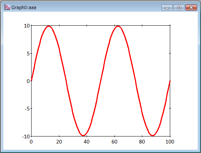Click the left axis label 5
The width and height of the screenshot is (201, 153).
click(x=28, y=54)
